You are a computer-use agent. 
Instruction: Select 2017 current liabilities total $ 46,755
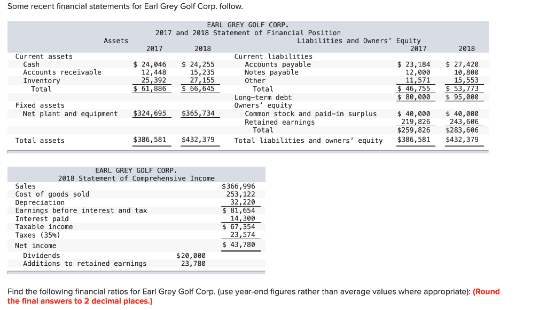click(414, 89)
